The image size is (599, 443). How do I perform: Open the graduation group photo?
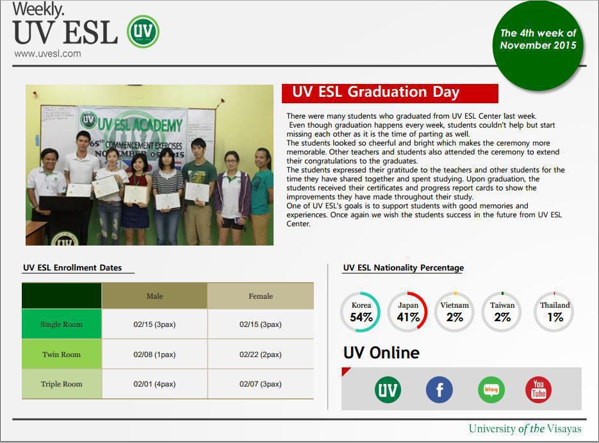click(x=149, y=165)
